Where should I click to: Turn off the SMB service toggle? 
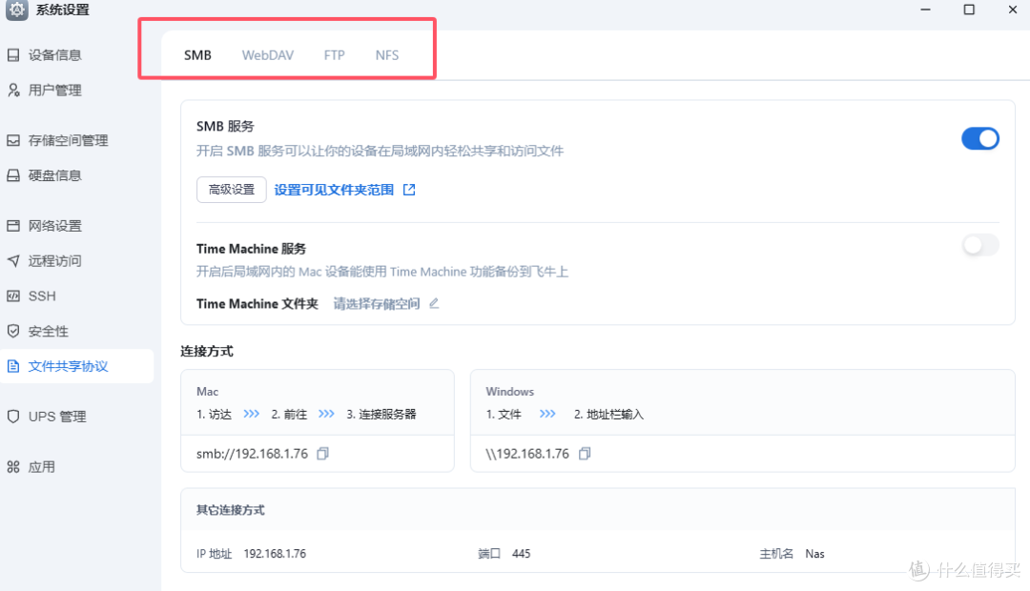980,138
